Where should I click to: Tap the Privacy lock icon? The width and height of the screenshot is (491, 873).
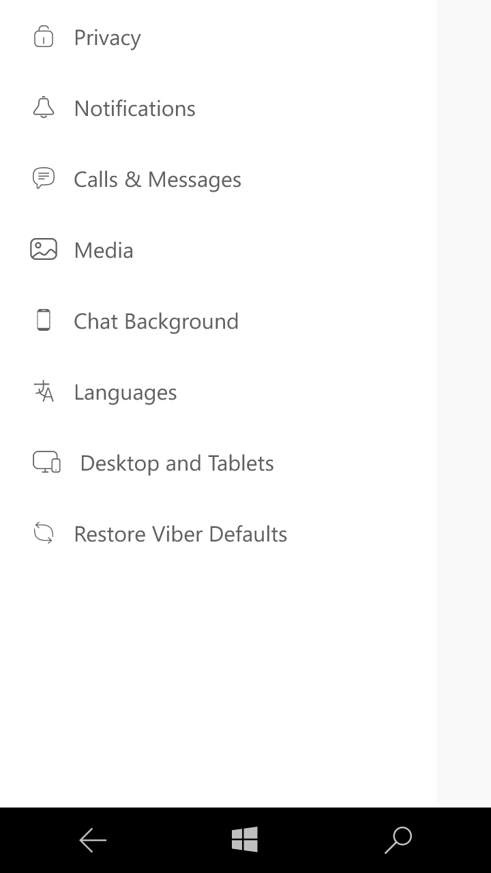click(x=44, y=37)
